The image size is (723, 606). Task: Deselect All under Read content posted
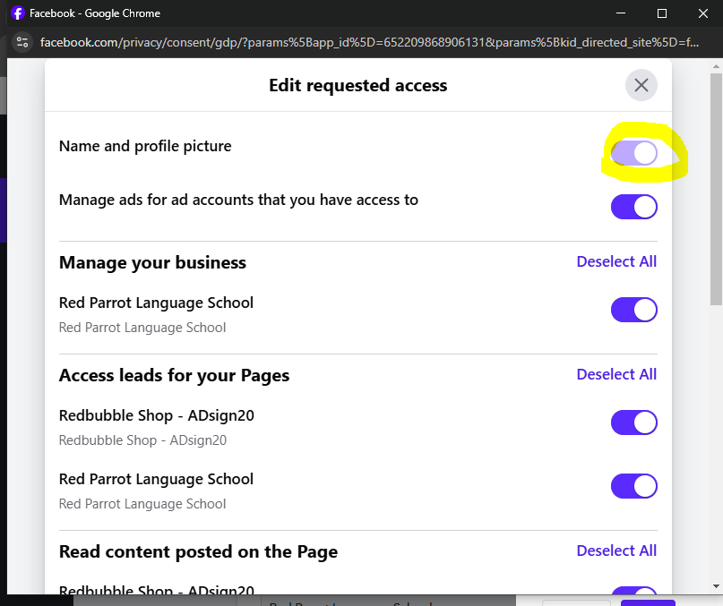click(616, 551)
